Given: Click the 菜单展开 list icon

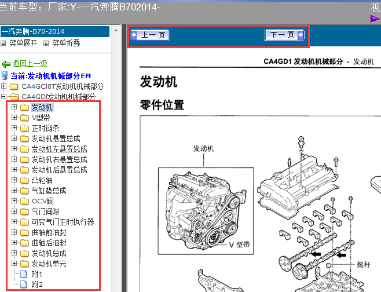Looking at the screenshot, I should (3, 43).
